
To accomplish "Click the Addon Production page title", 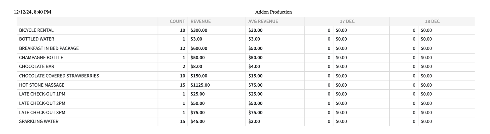I will point(273,12).
